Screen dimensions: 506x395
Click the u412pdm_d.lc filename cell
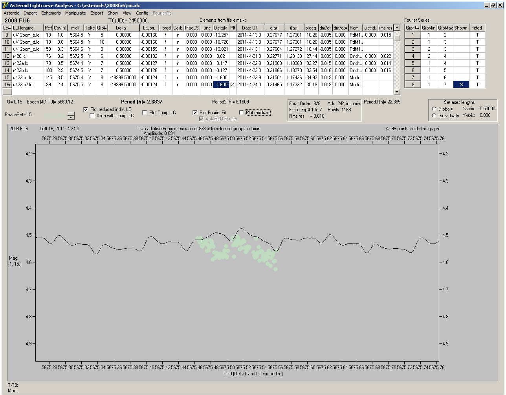click(x=27, y=42)
